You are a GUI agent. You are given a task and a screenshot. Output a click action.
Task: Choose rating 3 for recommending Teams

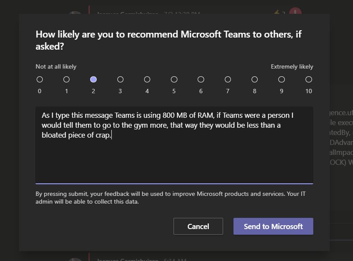click(120, 79)
